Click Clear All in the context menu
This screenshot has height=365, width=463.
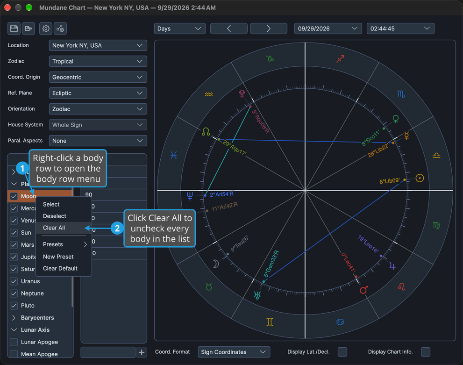[64, 228]
